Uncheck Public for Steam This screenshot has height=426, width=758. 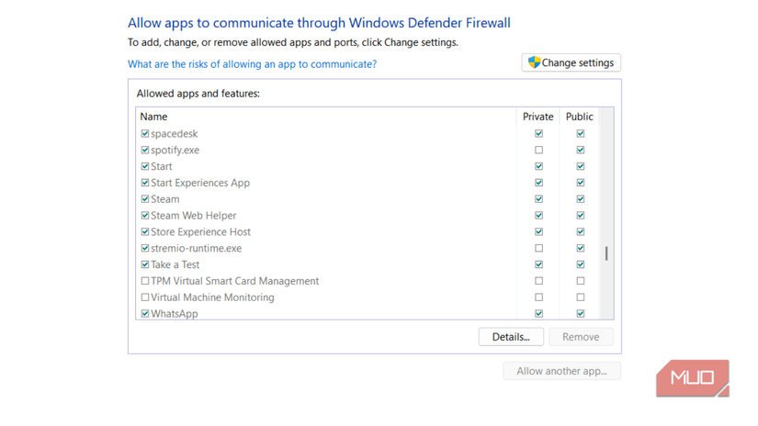581,199
